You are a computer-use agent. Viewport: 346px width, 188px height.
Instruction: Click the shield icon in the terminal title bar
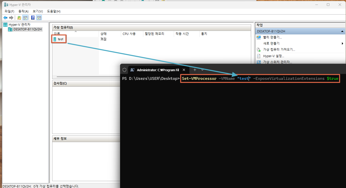click(x=124, y=70)
